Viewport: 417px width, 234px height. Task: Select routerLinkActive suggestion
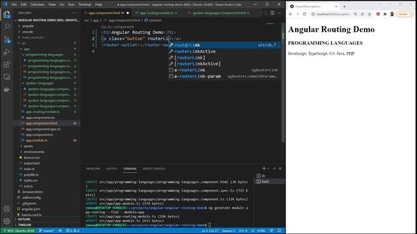click(x=224, y=51)
